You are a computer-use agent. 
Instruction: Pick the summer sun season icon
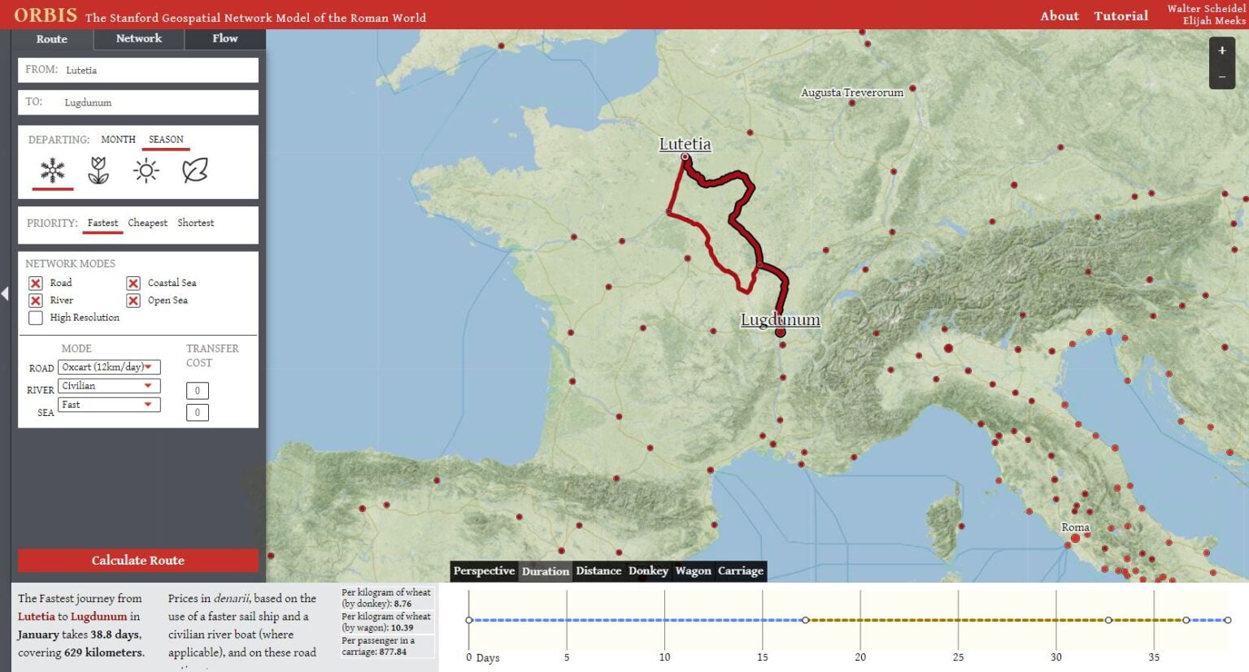pyautogui.click(x=146, y=171)
